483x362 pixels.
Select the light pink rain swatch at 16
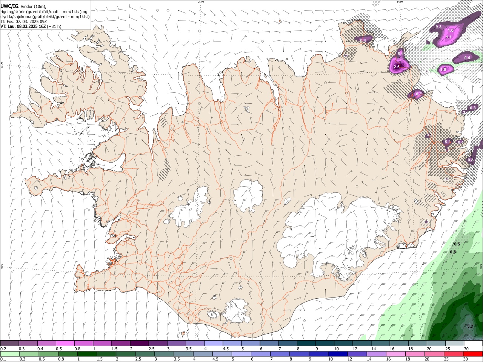(395, 354)
